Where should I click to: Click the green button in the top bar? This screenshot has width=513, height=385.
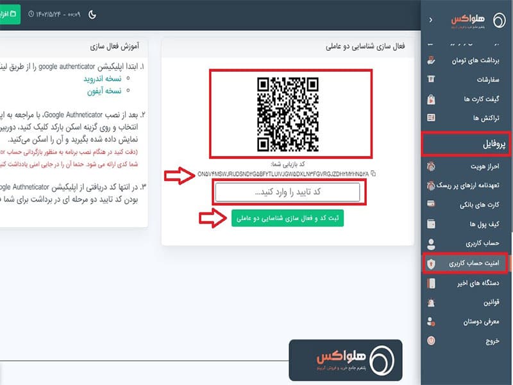point(10,14)
